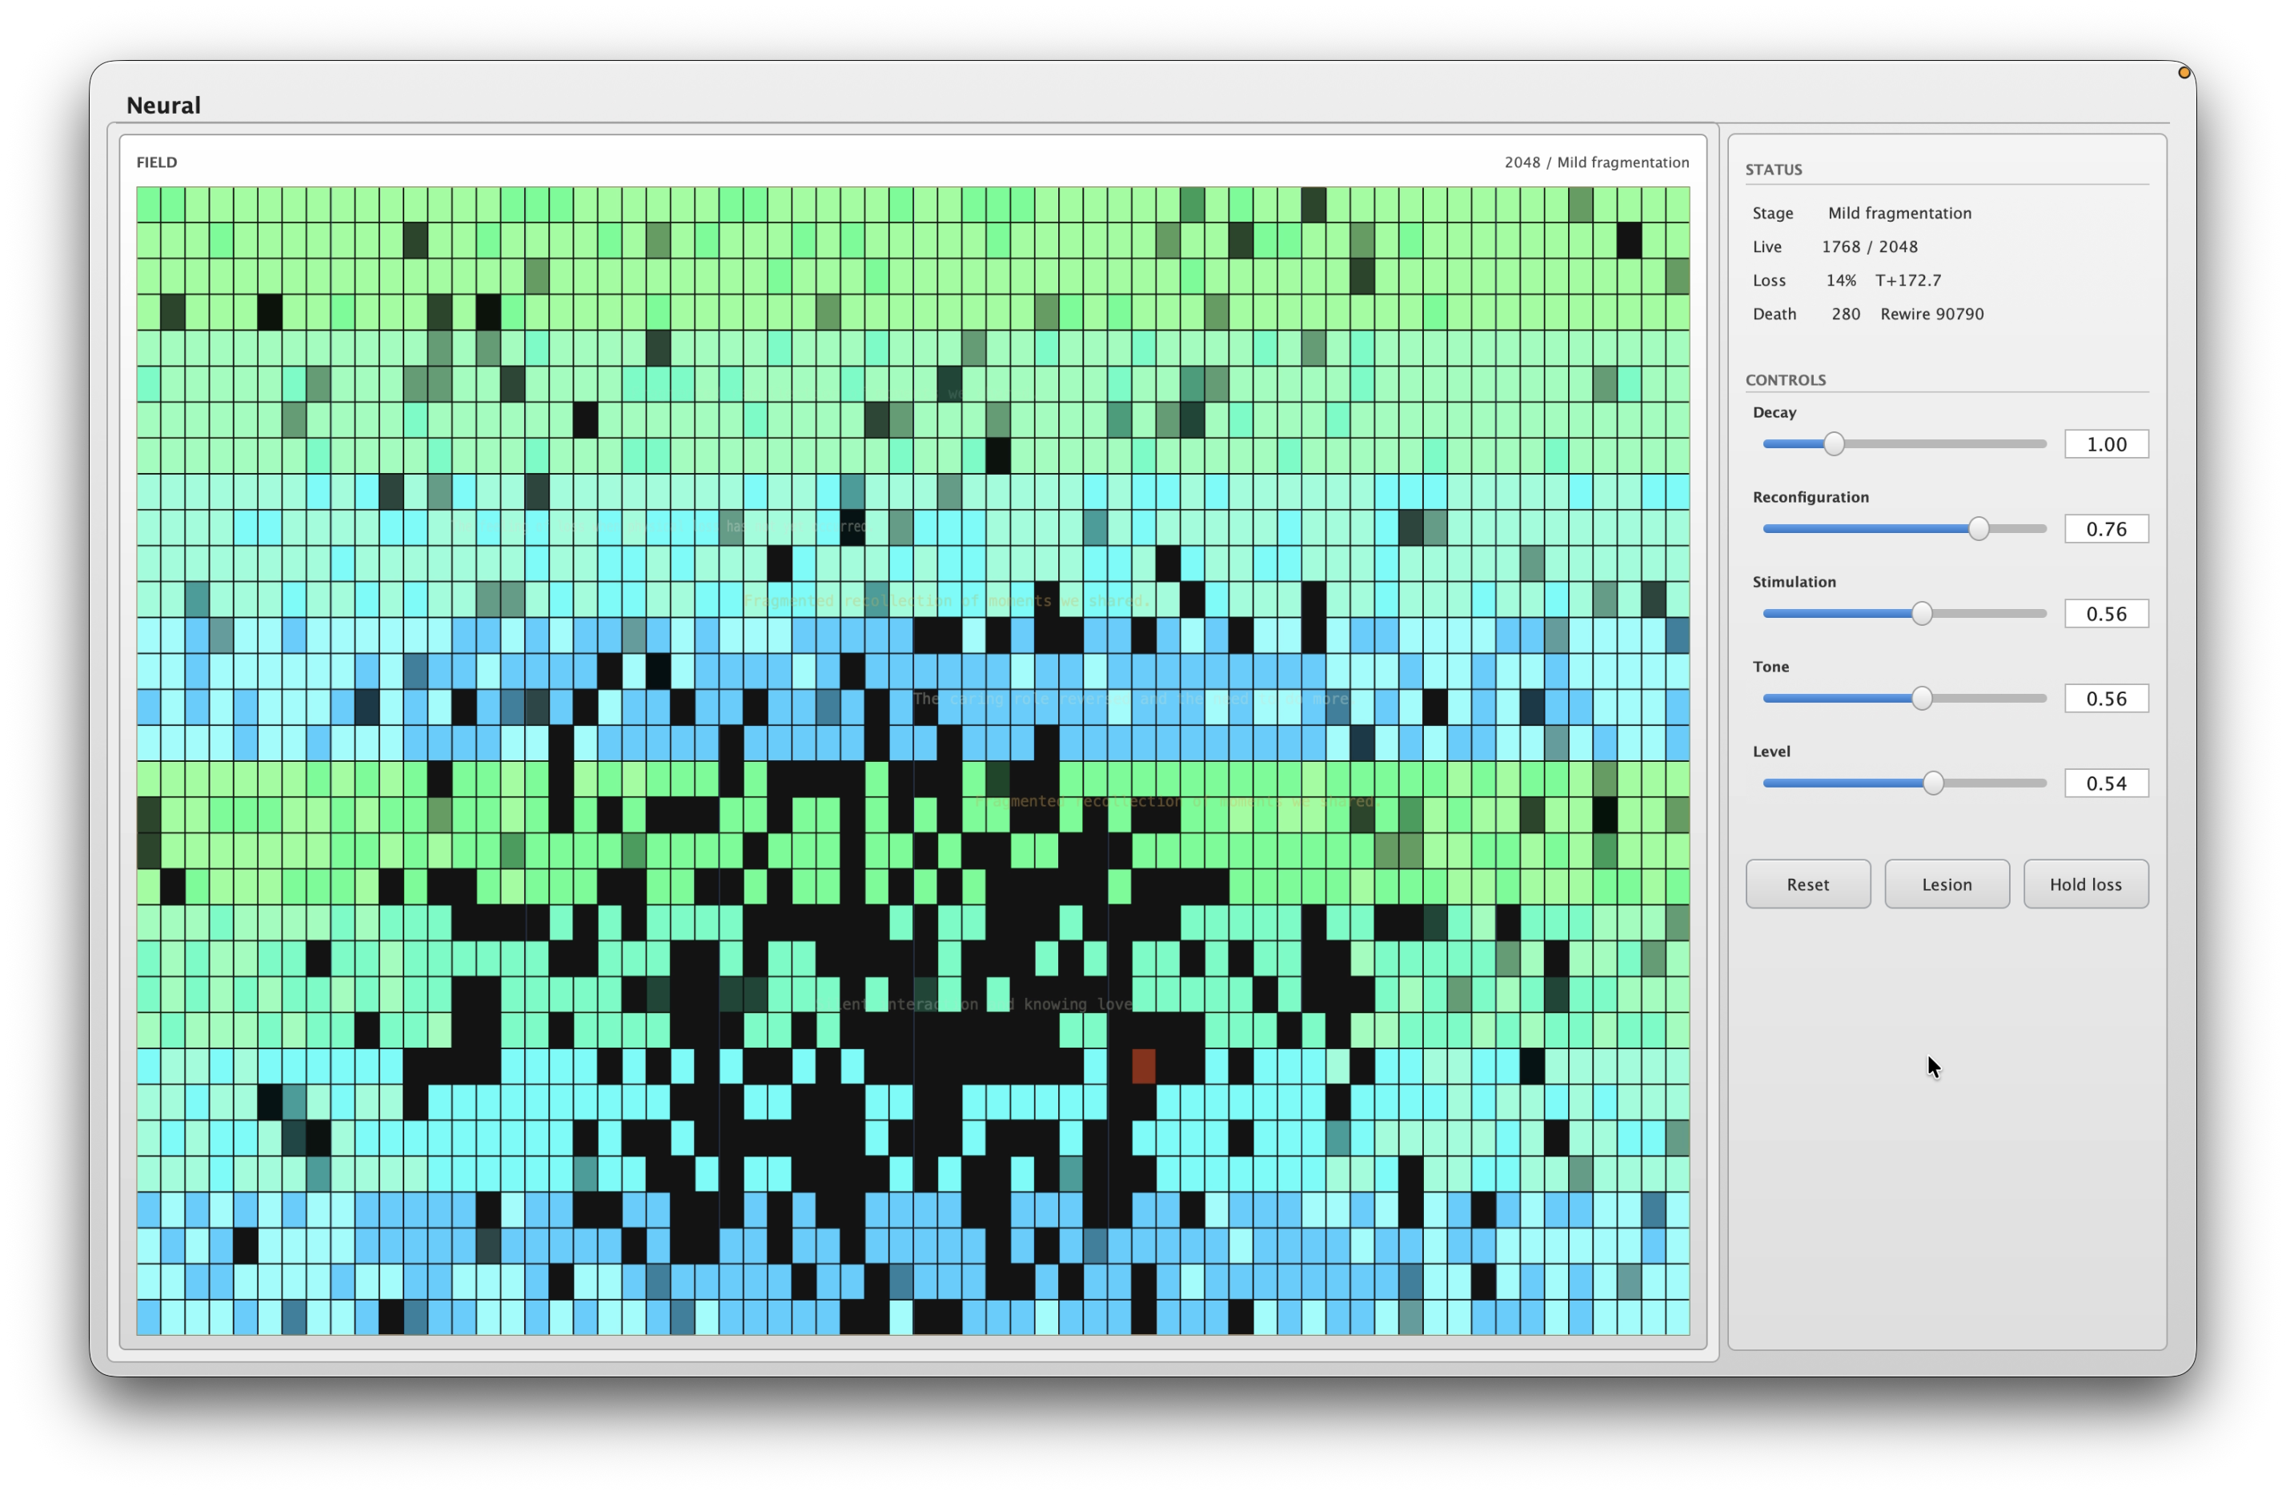Click the 'Neural' window title
This screenshot has width=2286, height=1495.
[x=163, y=105]
